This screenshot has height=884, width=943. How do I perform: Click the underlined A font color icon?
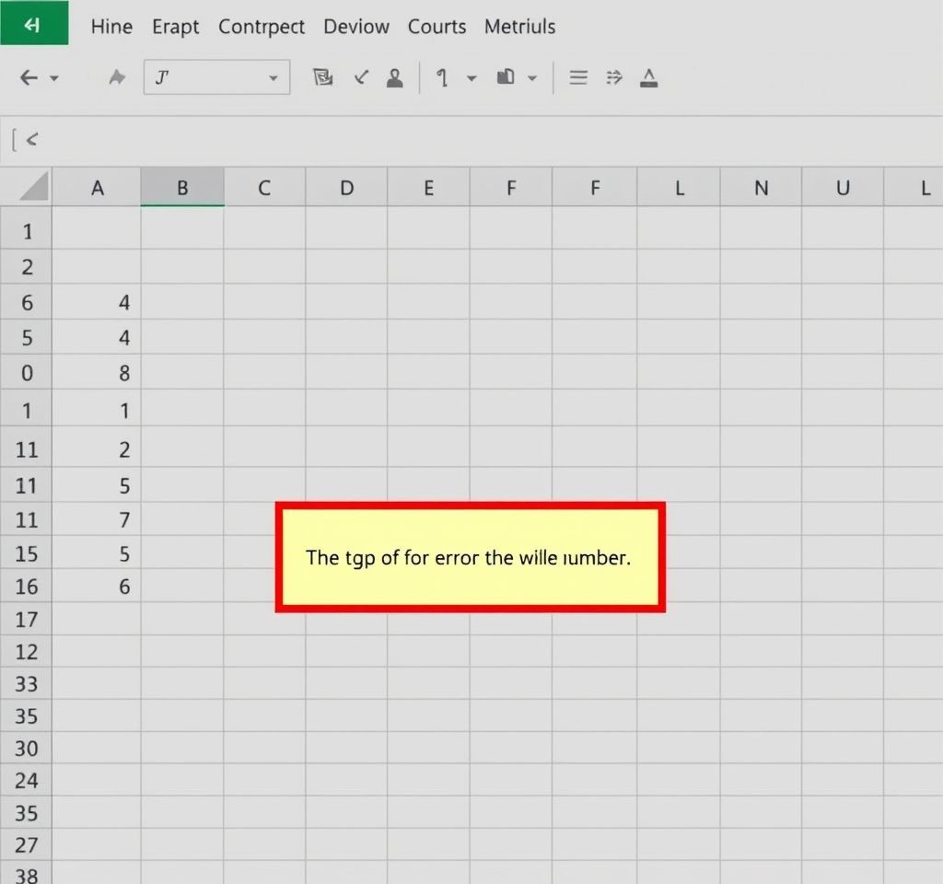pyautogui.click(x=649, y=78)
